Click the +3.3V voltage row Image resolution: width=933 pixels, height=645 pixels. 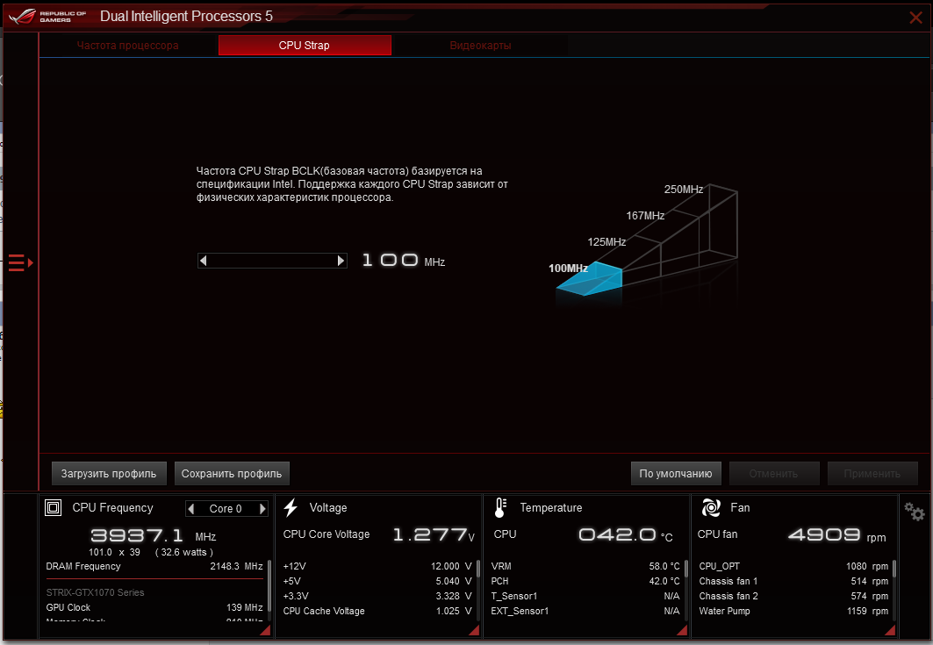click(x=377, y=596)
